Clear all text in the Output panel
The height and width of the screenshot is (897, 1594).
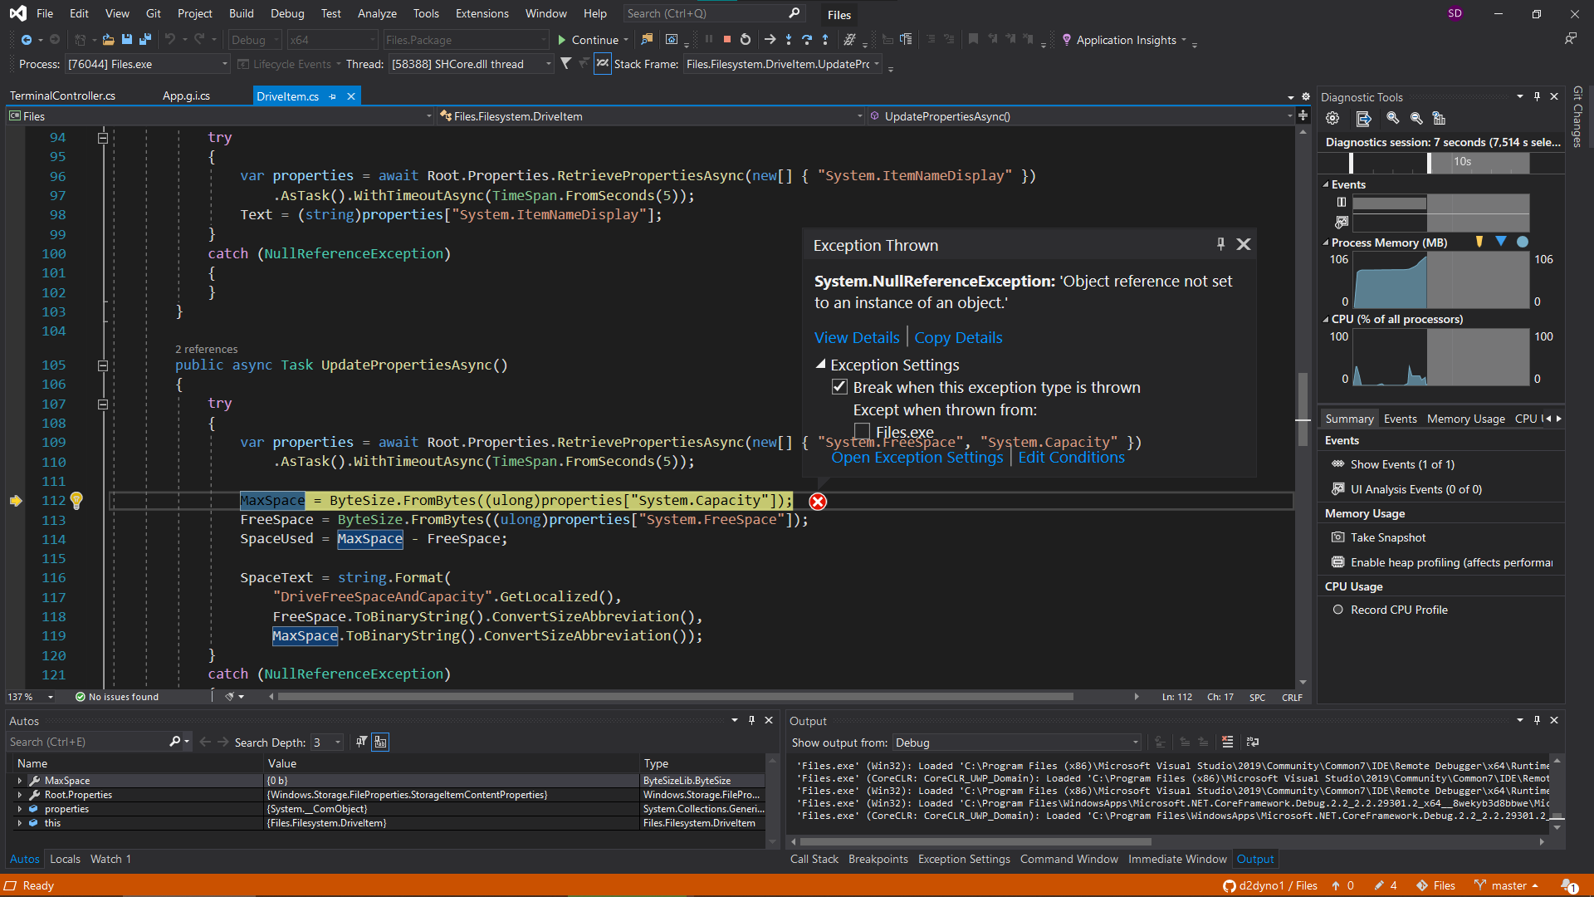click(x=1228, y=742)
